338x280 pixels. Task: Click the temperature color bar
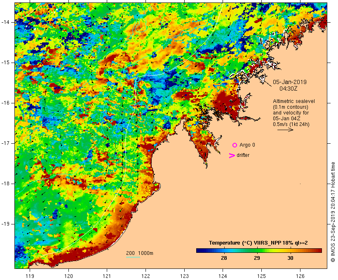click(x=259, y=250)
